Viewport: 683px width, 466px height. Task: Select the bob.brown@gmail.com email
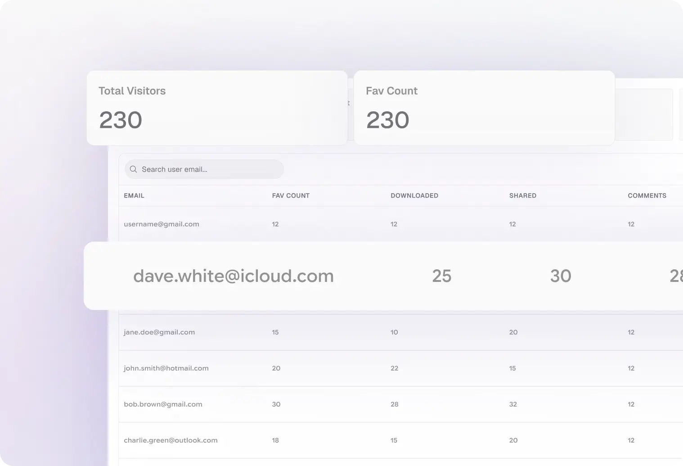coord(163,404)
